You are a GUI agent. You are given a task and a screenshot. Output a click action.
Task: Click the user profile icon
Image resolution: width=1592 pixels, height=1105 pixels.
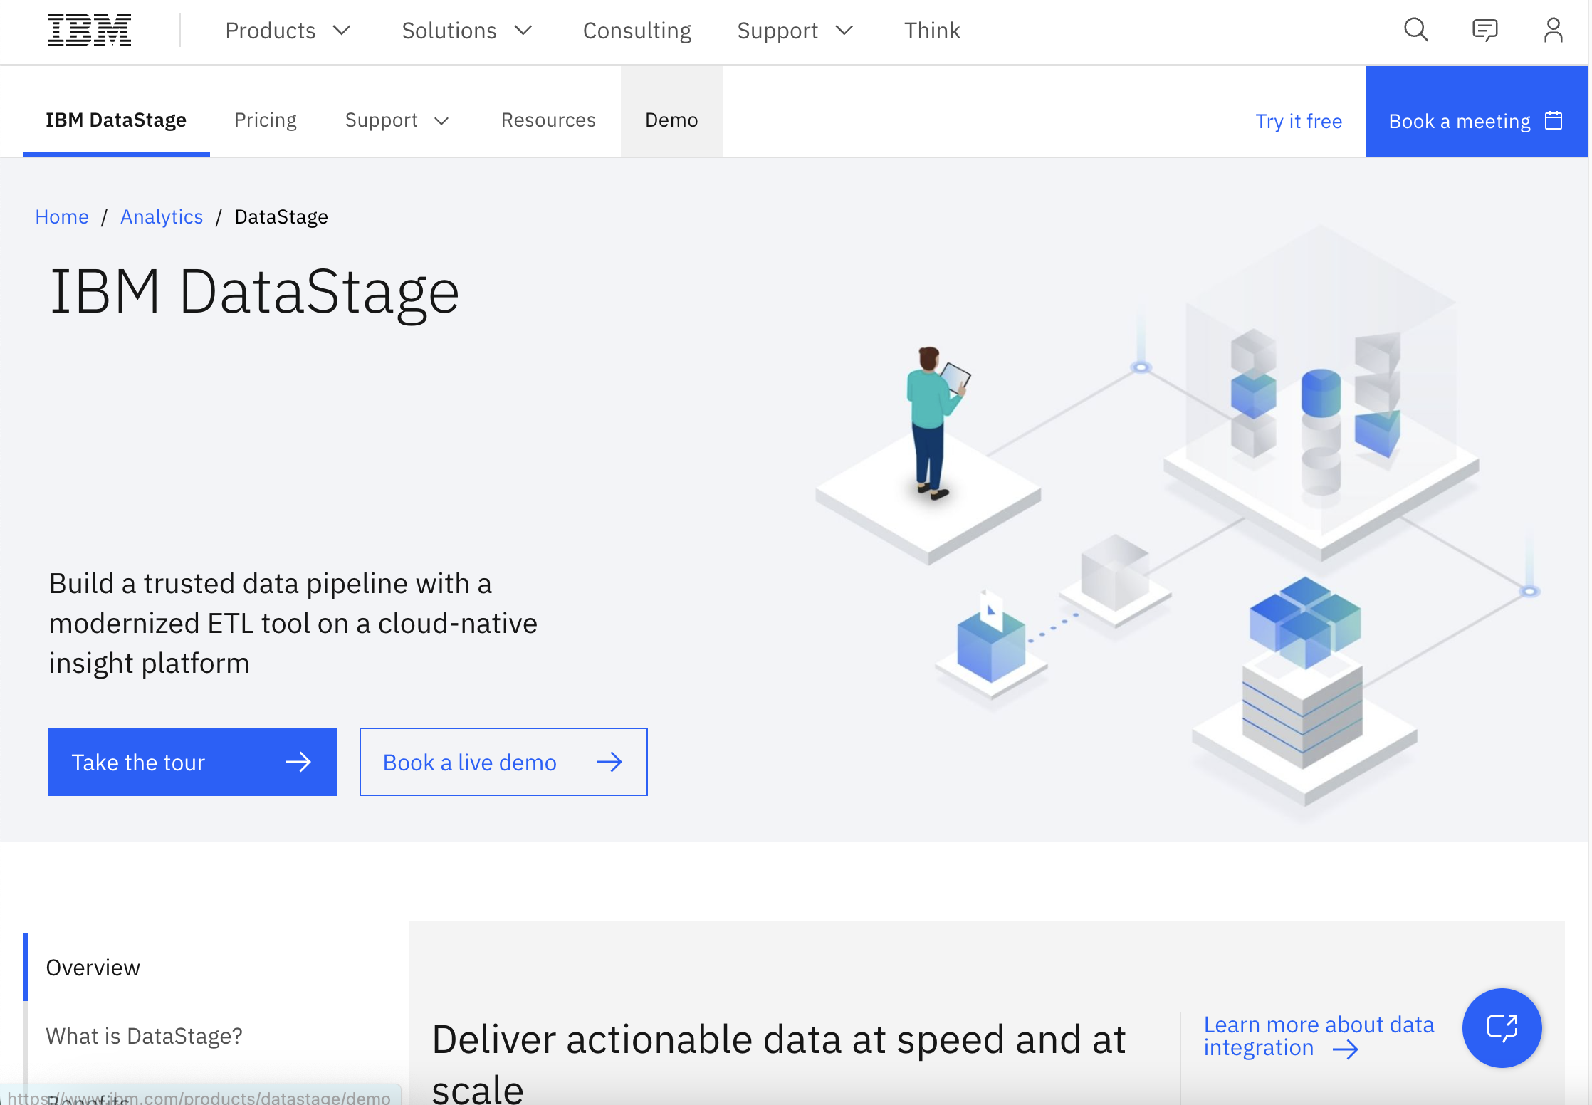pyautogui.click(x=1553, y=30)
